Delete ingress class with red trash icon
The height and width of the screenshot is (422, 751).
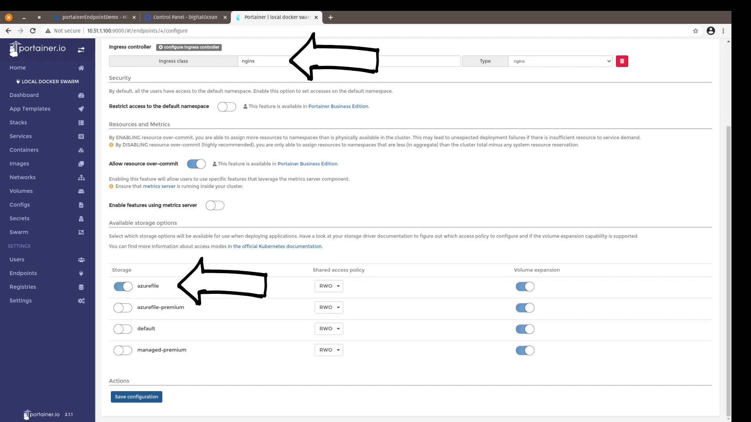(622, 61)
